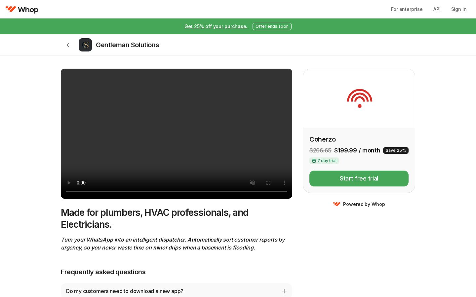
Task: Click the Frequently asked questions heading
Action: tap(103, 272)
